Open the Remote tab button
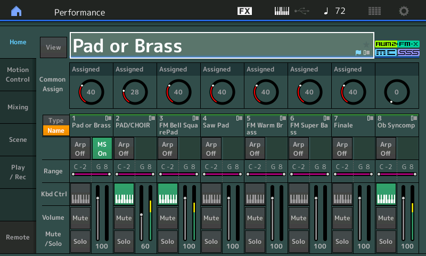This screenshot has height=256, width=426. (x=18, y=237)
